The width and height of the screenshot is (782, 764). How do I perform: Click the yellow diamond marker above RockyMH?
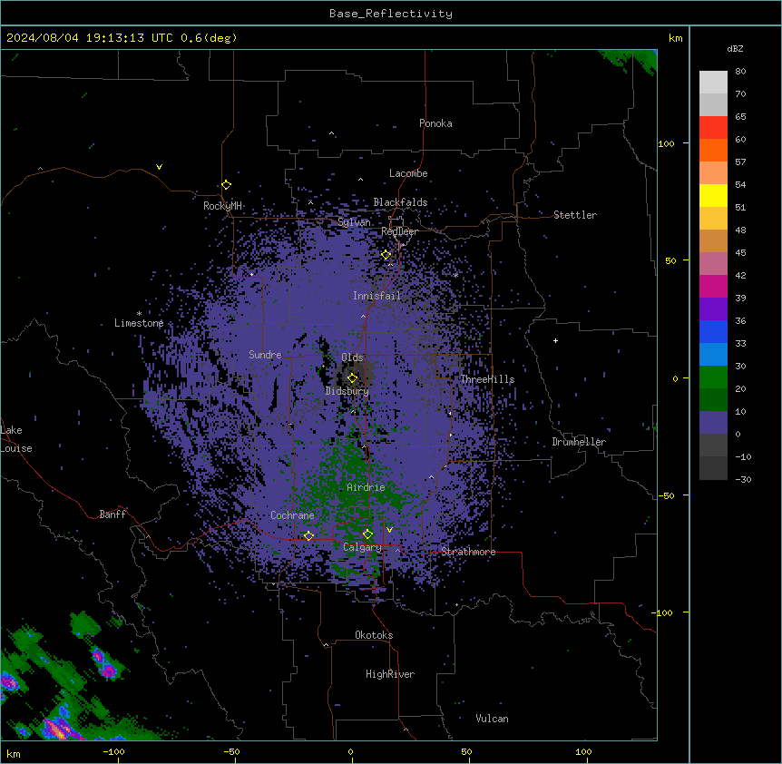click(227, 185)
